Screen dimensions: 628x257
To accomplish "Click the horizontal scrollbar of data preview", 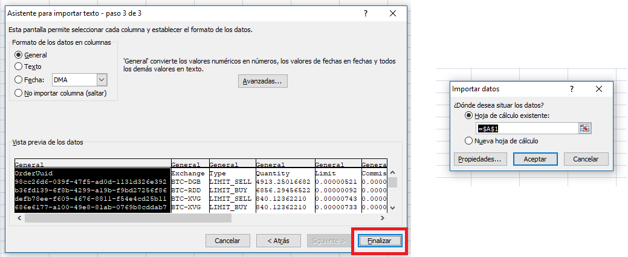I will [x=128, y=218].
